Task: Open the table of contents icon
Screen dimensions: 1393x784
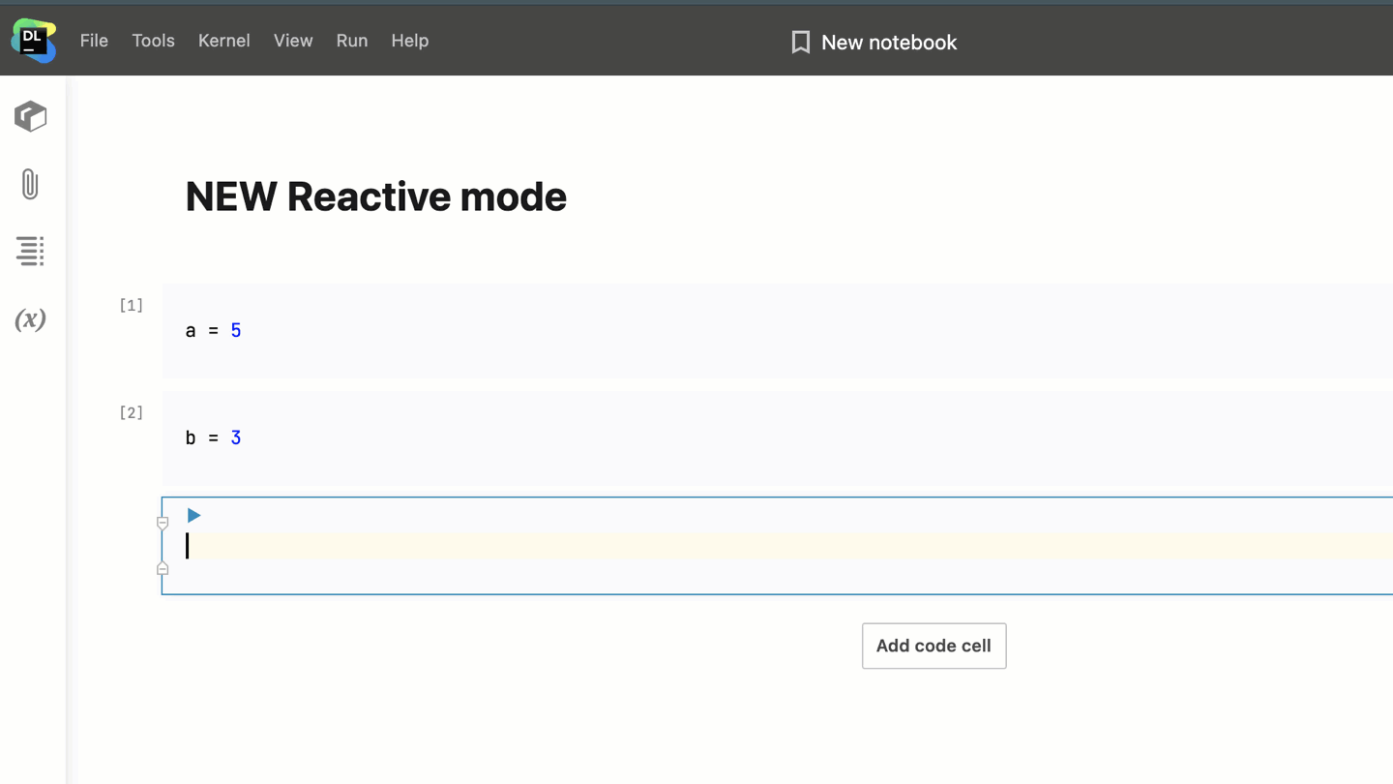Action: point(30,251)
